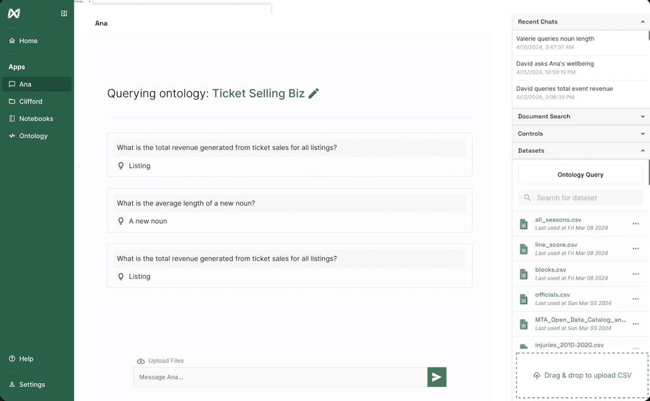Collapse the left sidebar panel icon

point(64,13)
